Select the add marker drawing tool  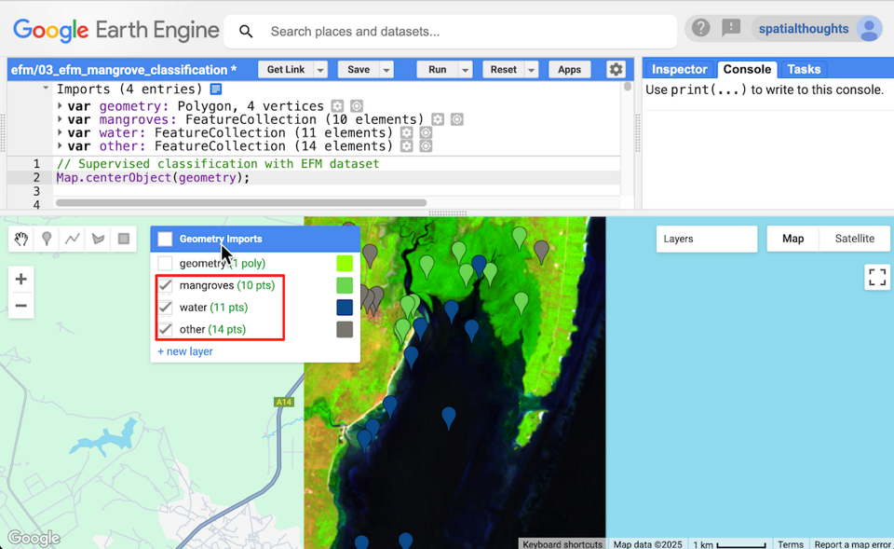[x=47, y=240]
